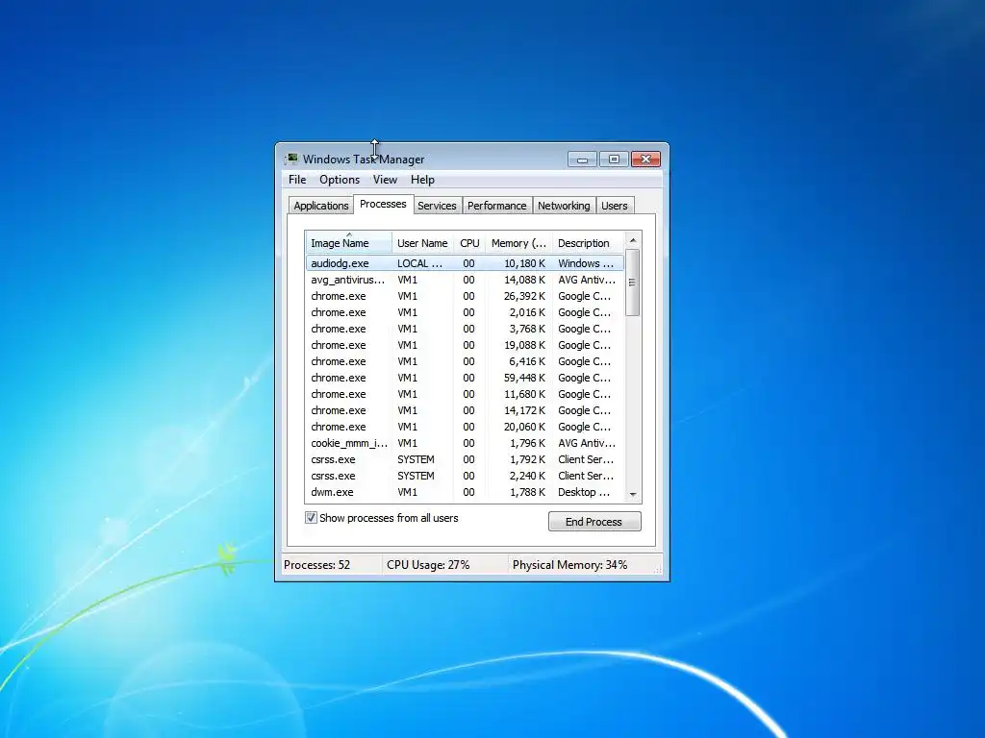Select the cookie_mmm_i... process row
Image resolution: width=985 pixels, height=738 pixels.
point(465,443)
